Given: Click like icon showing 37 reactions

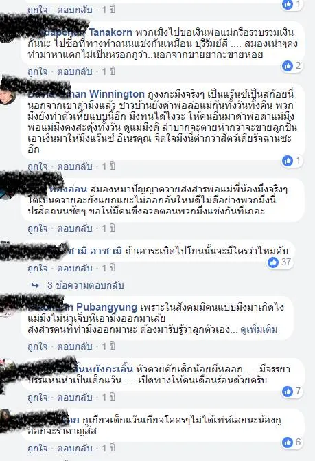Looking at the screenshot, I should tap(273, 262).
